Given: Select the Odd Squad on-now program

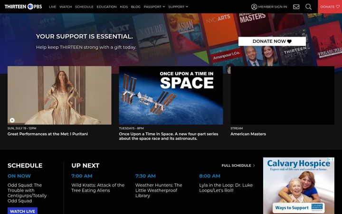Looking at the screenshot, I should point(27,193).
